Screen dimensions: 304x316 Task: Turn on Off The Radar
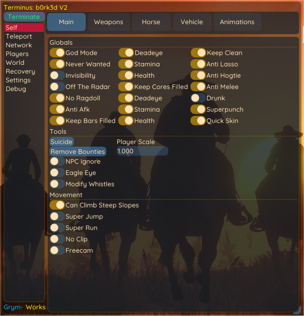click(57, 86)
